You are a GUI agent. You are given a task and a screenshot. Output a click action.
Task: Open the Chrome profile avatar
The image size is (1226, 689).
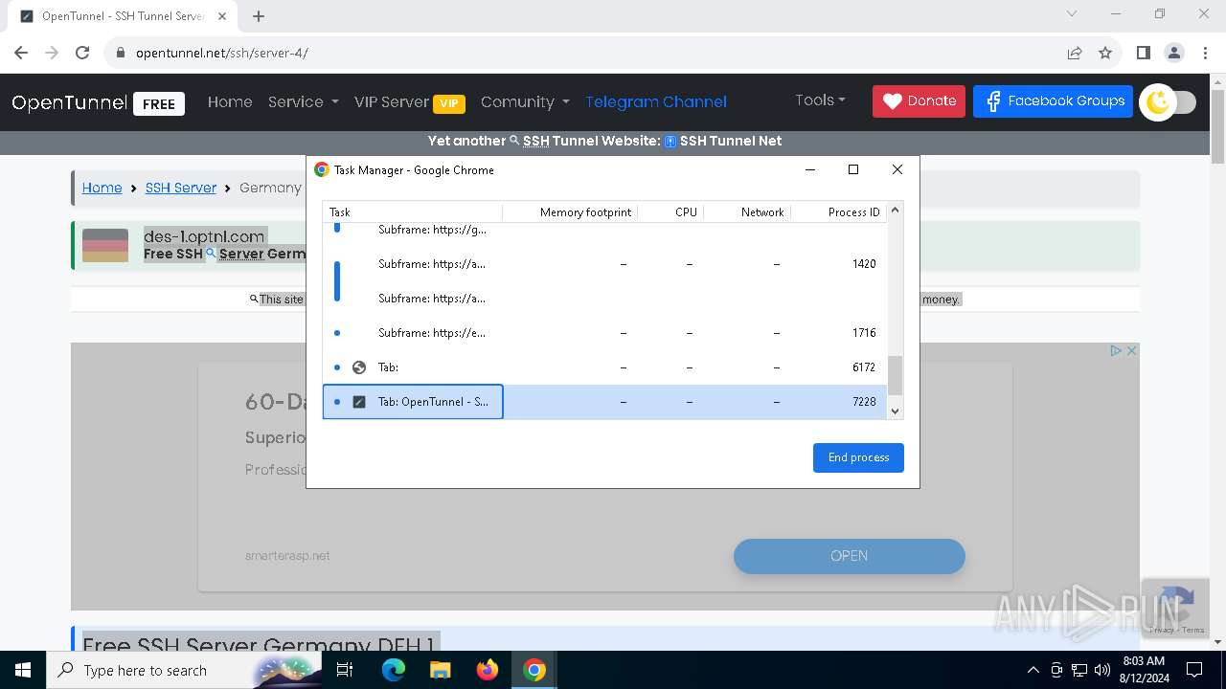[x=1173, y=53]
